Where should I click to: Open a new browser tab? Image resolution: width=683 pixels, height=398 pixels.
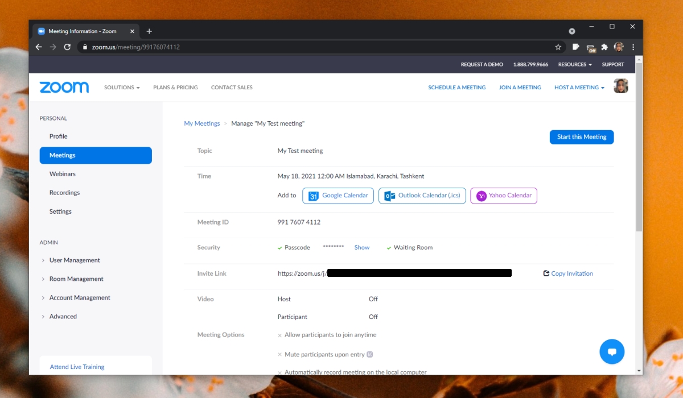[149, 31]
